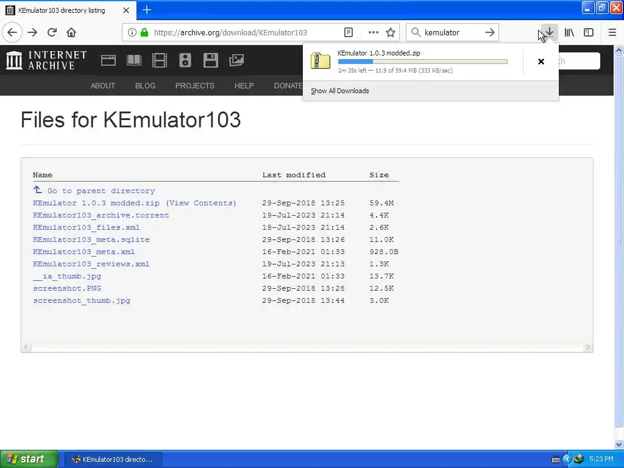This screenshot has width=624, height=468.
Task: Click the 5:23 PM clock
Action: point(601,459)
